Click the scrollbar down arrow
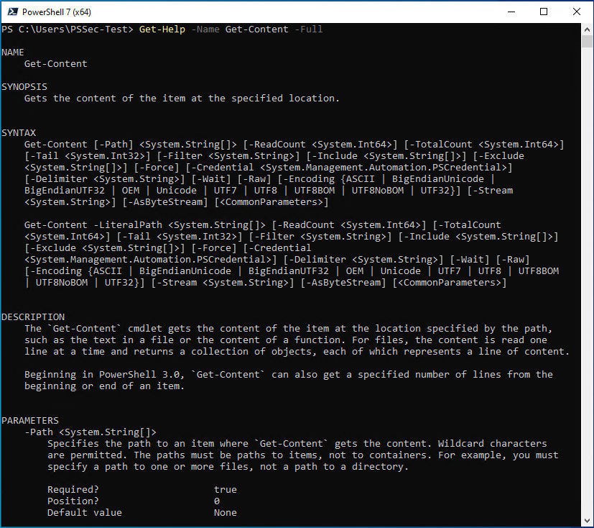 587,521
